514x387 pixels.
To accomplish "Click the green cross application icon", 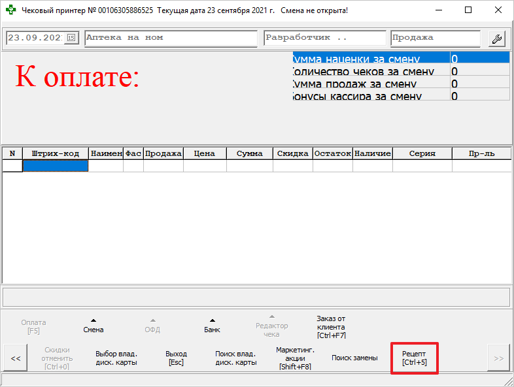I will (x=10, y=11).
